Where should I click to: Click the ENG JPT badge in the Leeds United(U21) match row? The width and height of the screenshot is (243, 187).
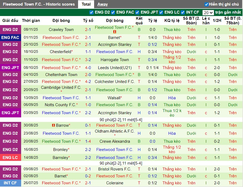pyautogui.click(x=10, y=67)
